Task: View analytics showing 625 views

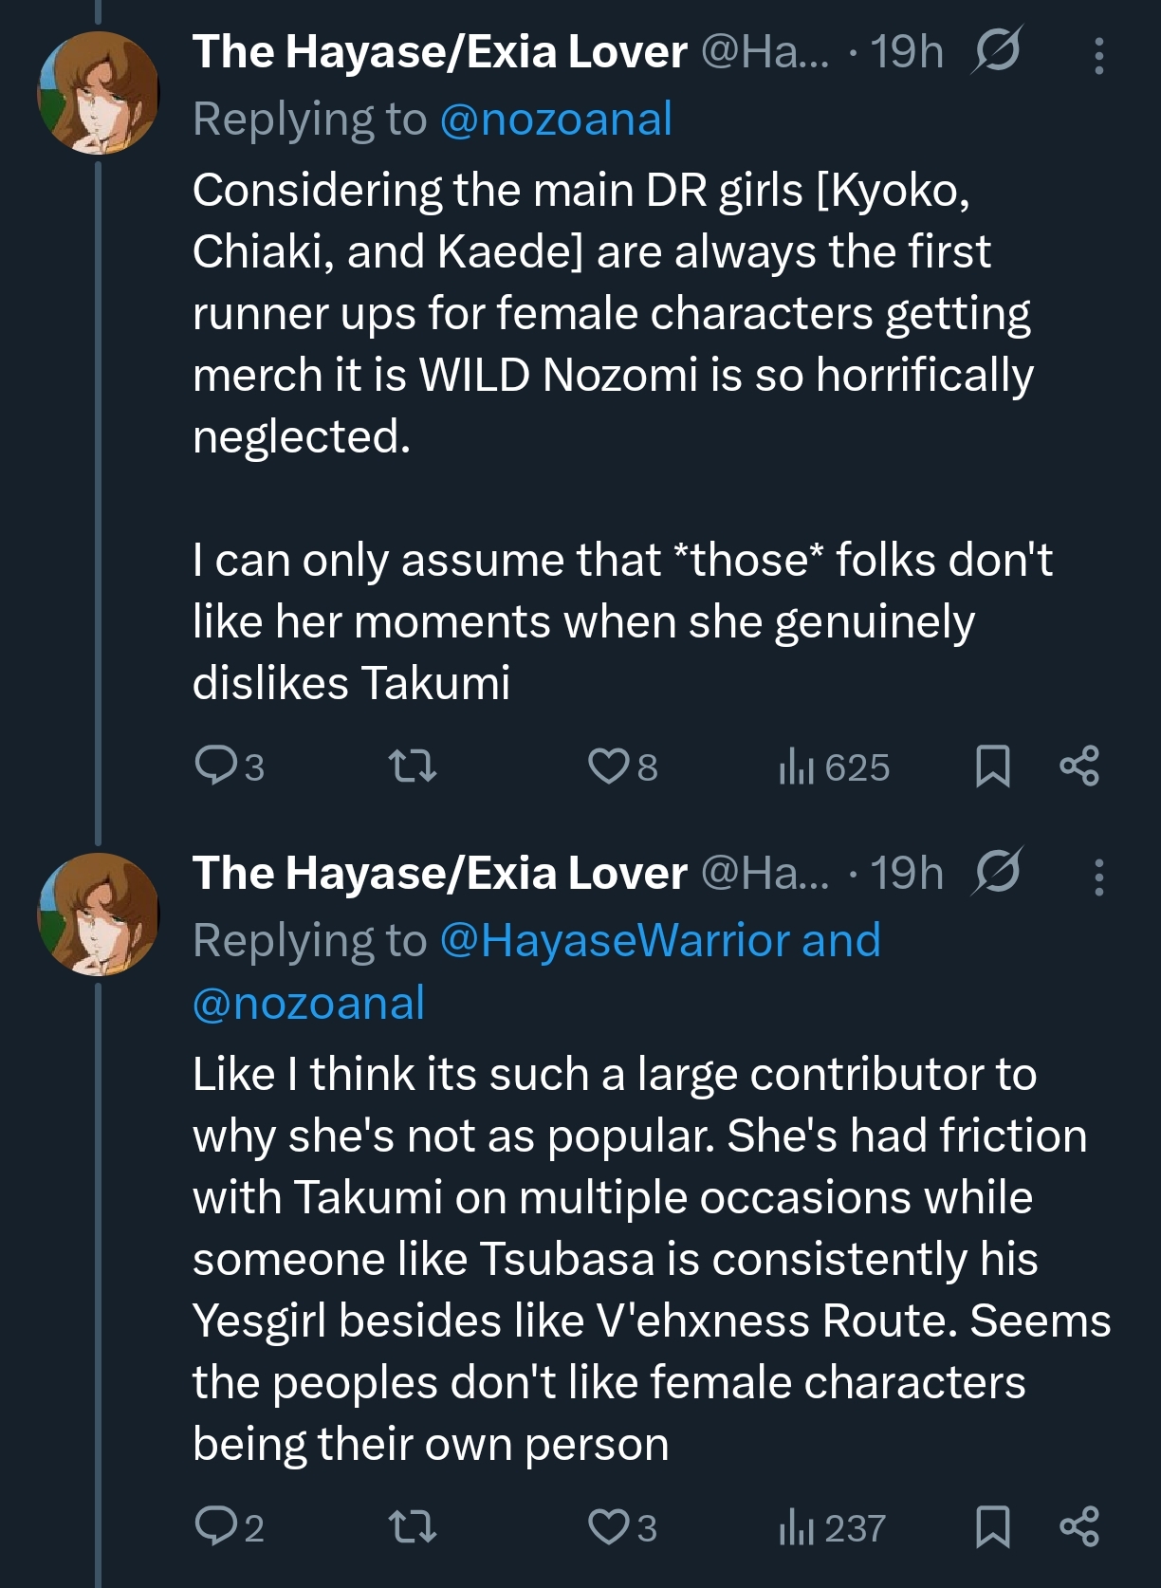Action: pyautogui.click(x=834, y=766)
